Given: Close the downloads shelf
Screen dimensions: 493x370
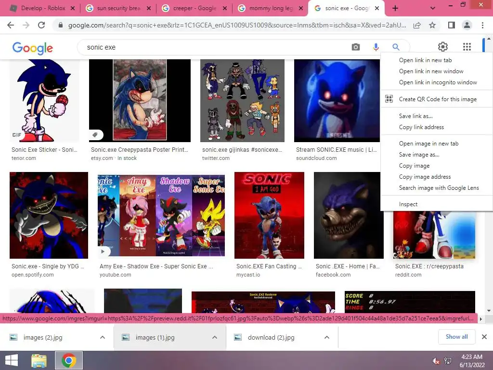Looking at the screenshot, I should [x=484, y=337].
